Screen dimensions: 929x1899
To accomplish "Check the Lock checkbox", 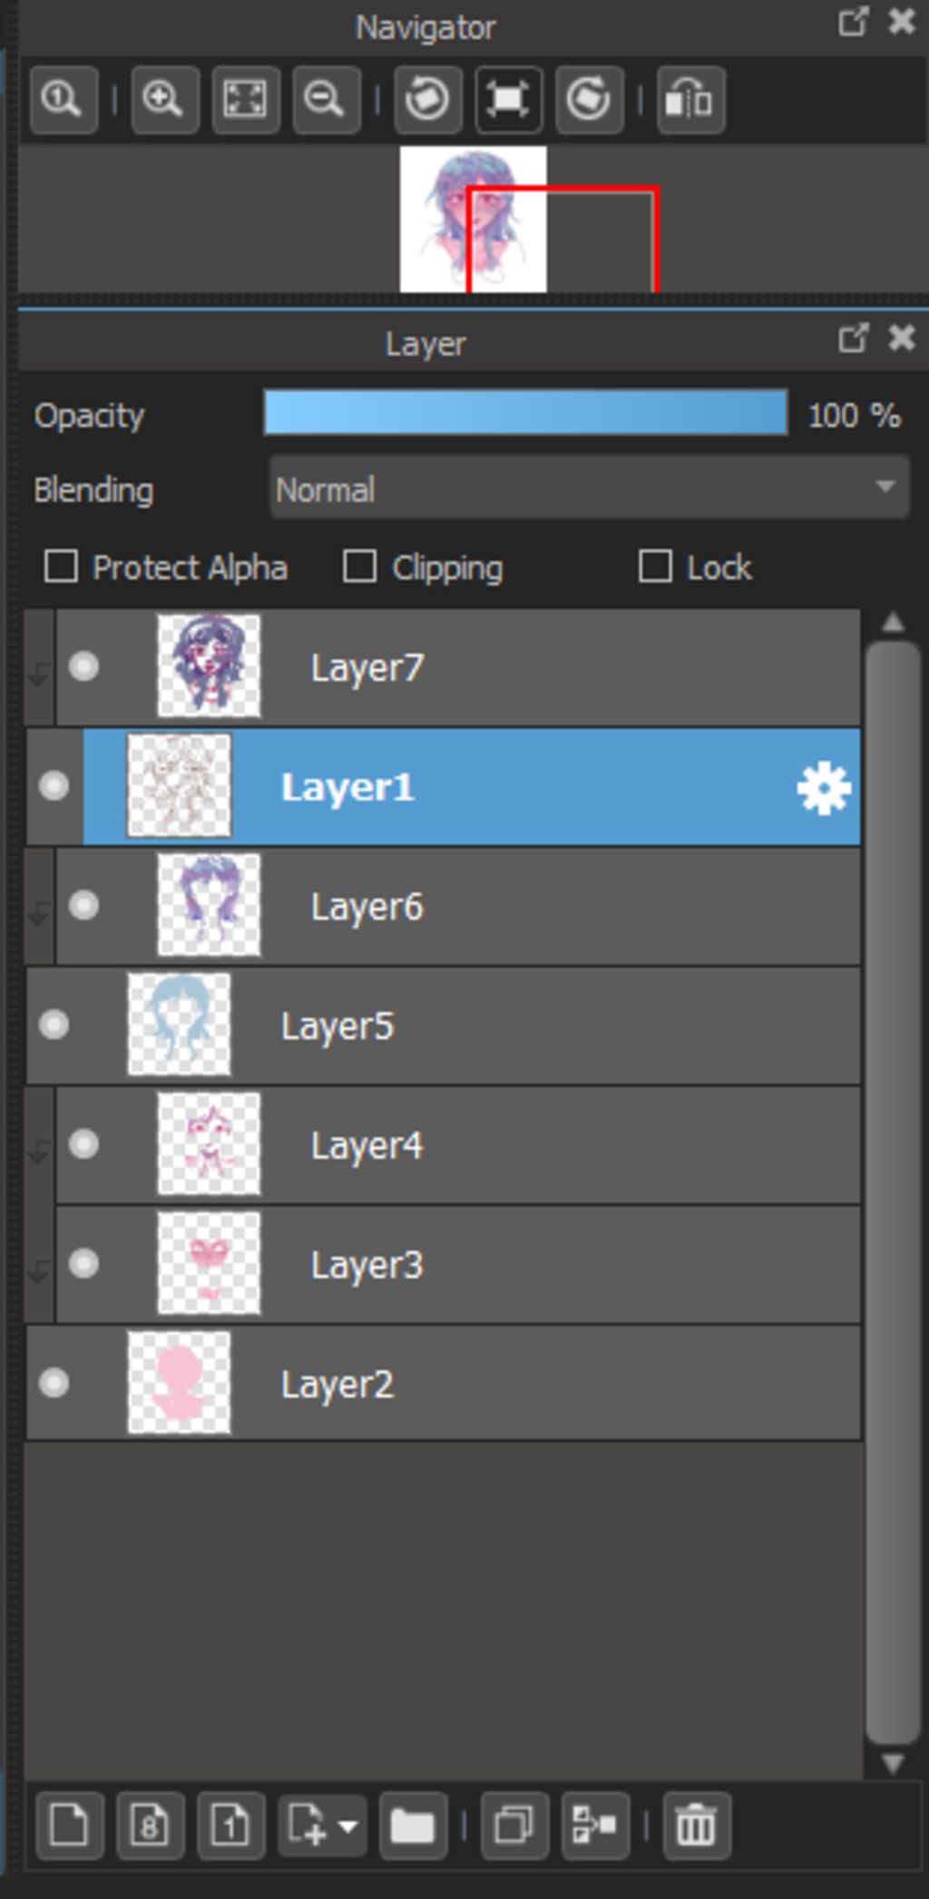I will [655, 567].
